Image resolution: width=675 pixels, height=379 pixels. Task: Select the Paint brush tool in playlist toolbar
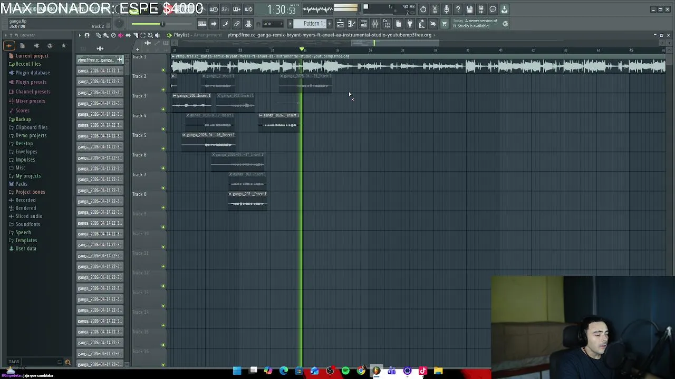(106, 35)
